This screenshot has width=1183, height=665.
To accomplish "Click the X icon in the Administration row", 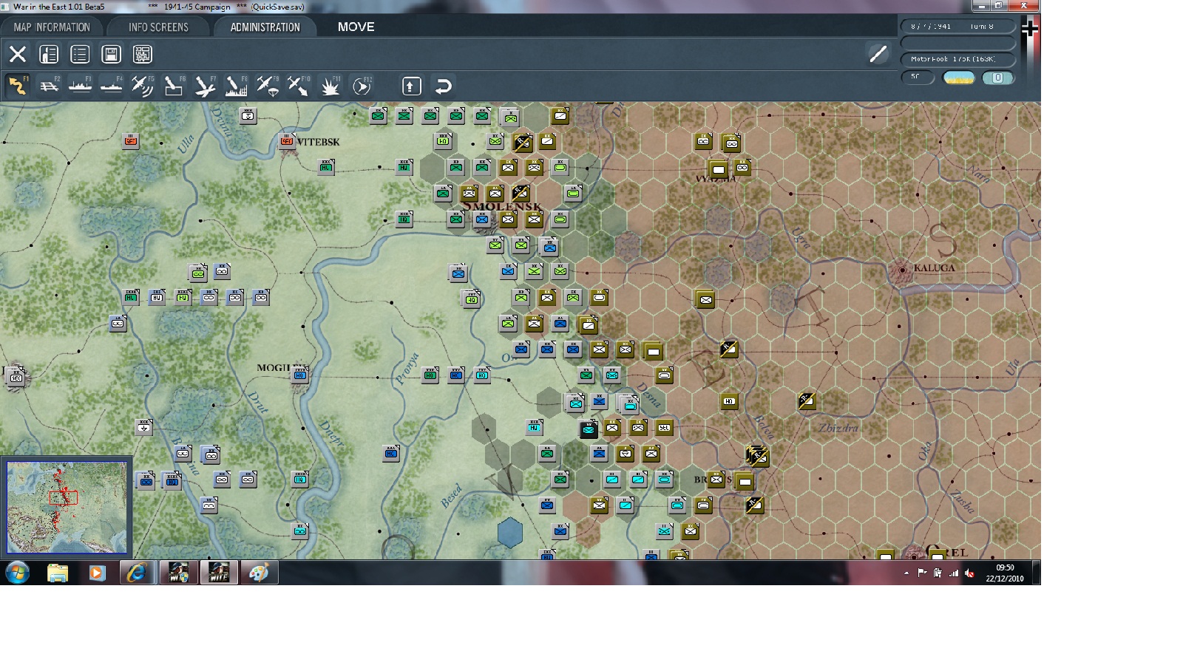I will click(x=18, y=54).
